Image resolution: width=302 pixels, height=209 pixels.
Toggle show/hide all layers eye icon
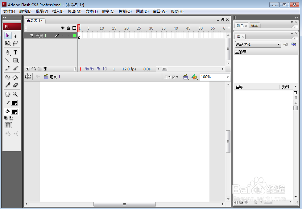pos(62,28)
